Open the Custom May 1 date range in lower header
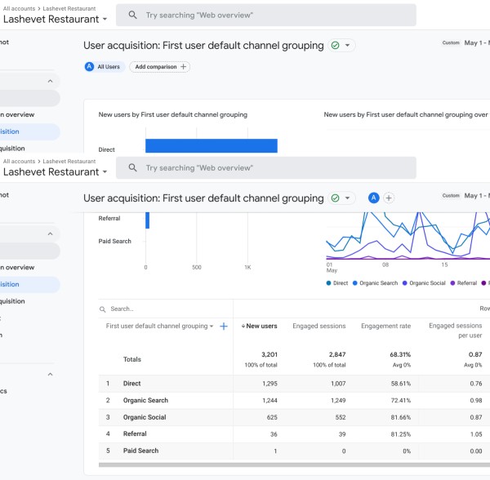This screenshot has height=480, width=490. tap(465, 195)
